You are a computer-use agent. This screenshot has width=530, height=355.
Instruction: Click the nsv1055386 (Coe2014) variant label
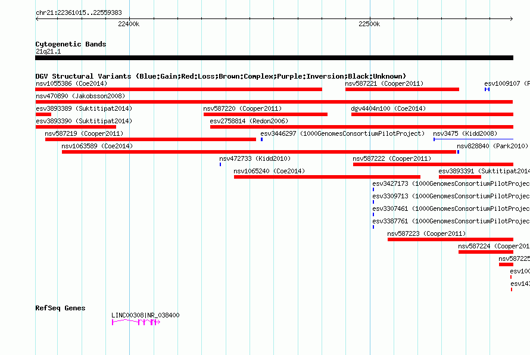coord(71,83)
